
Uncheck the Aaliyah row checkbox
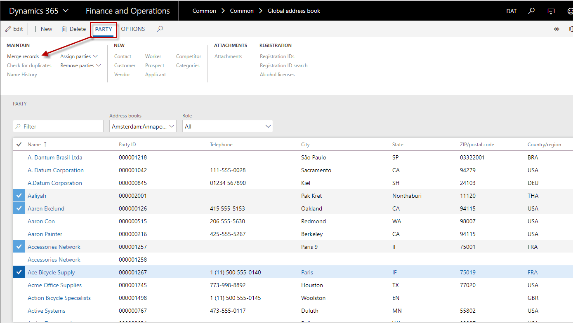click(x=19, y=196)
